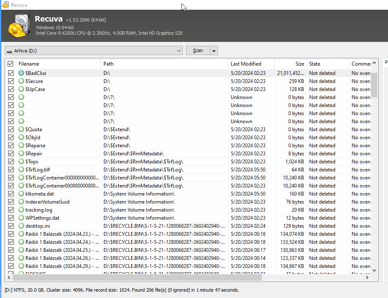The width and height of the screenshot is (388, 298).
Task: Sort by the Last Modified column header
Action: pos(251,64)
